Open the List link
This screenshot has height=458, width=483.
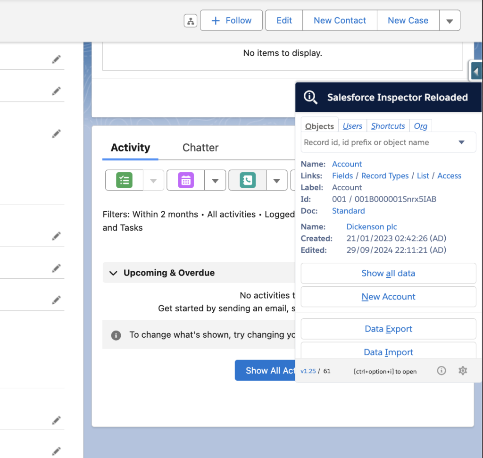click(423, 176)
